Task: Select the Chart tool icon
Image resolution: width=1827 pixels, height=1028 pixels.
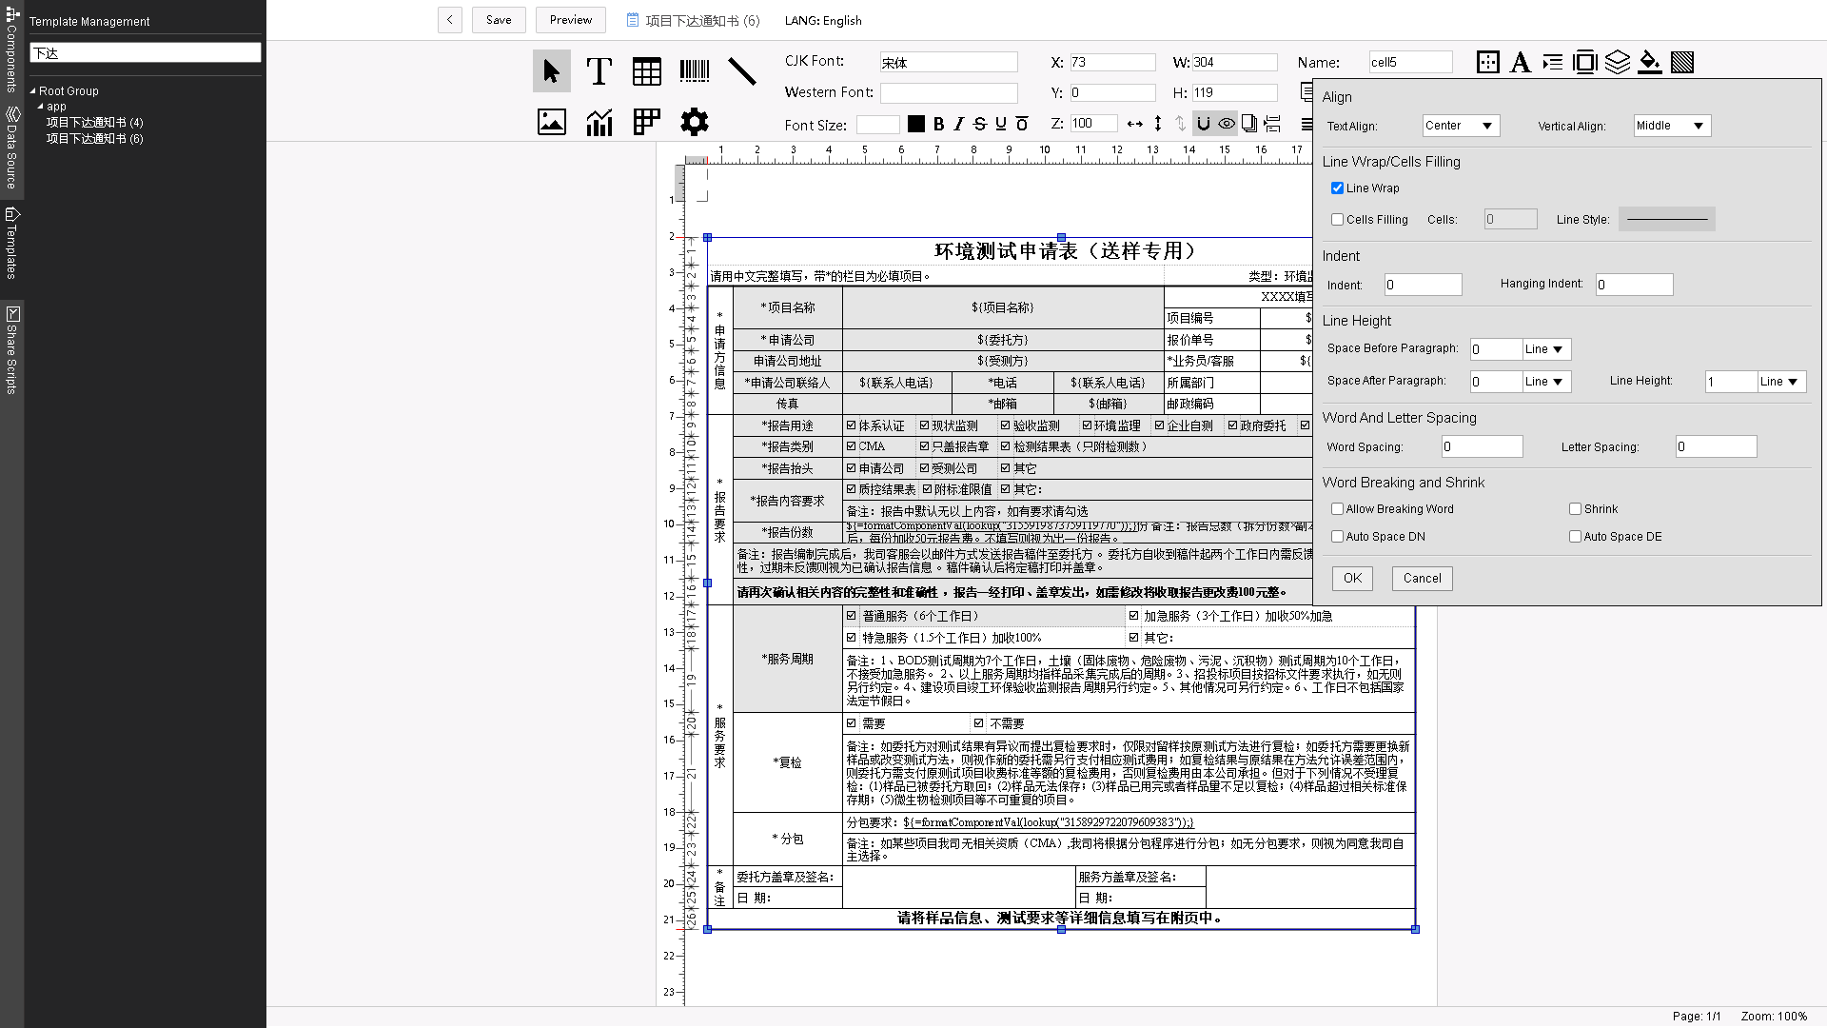Action: (x=599, y=122)
